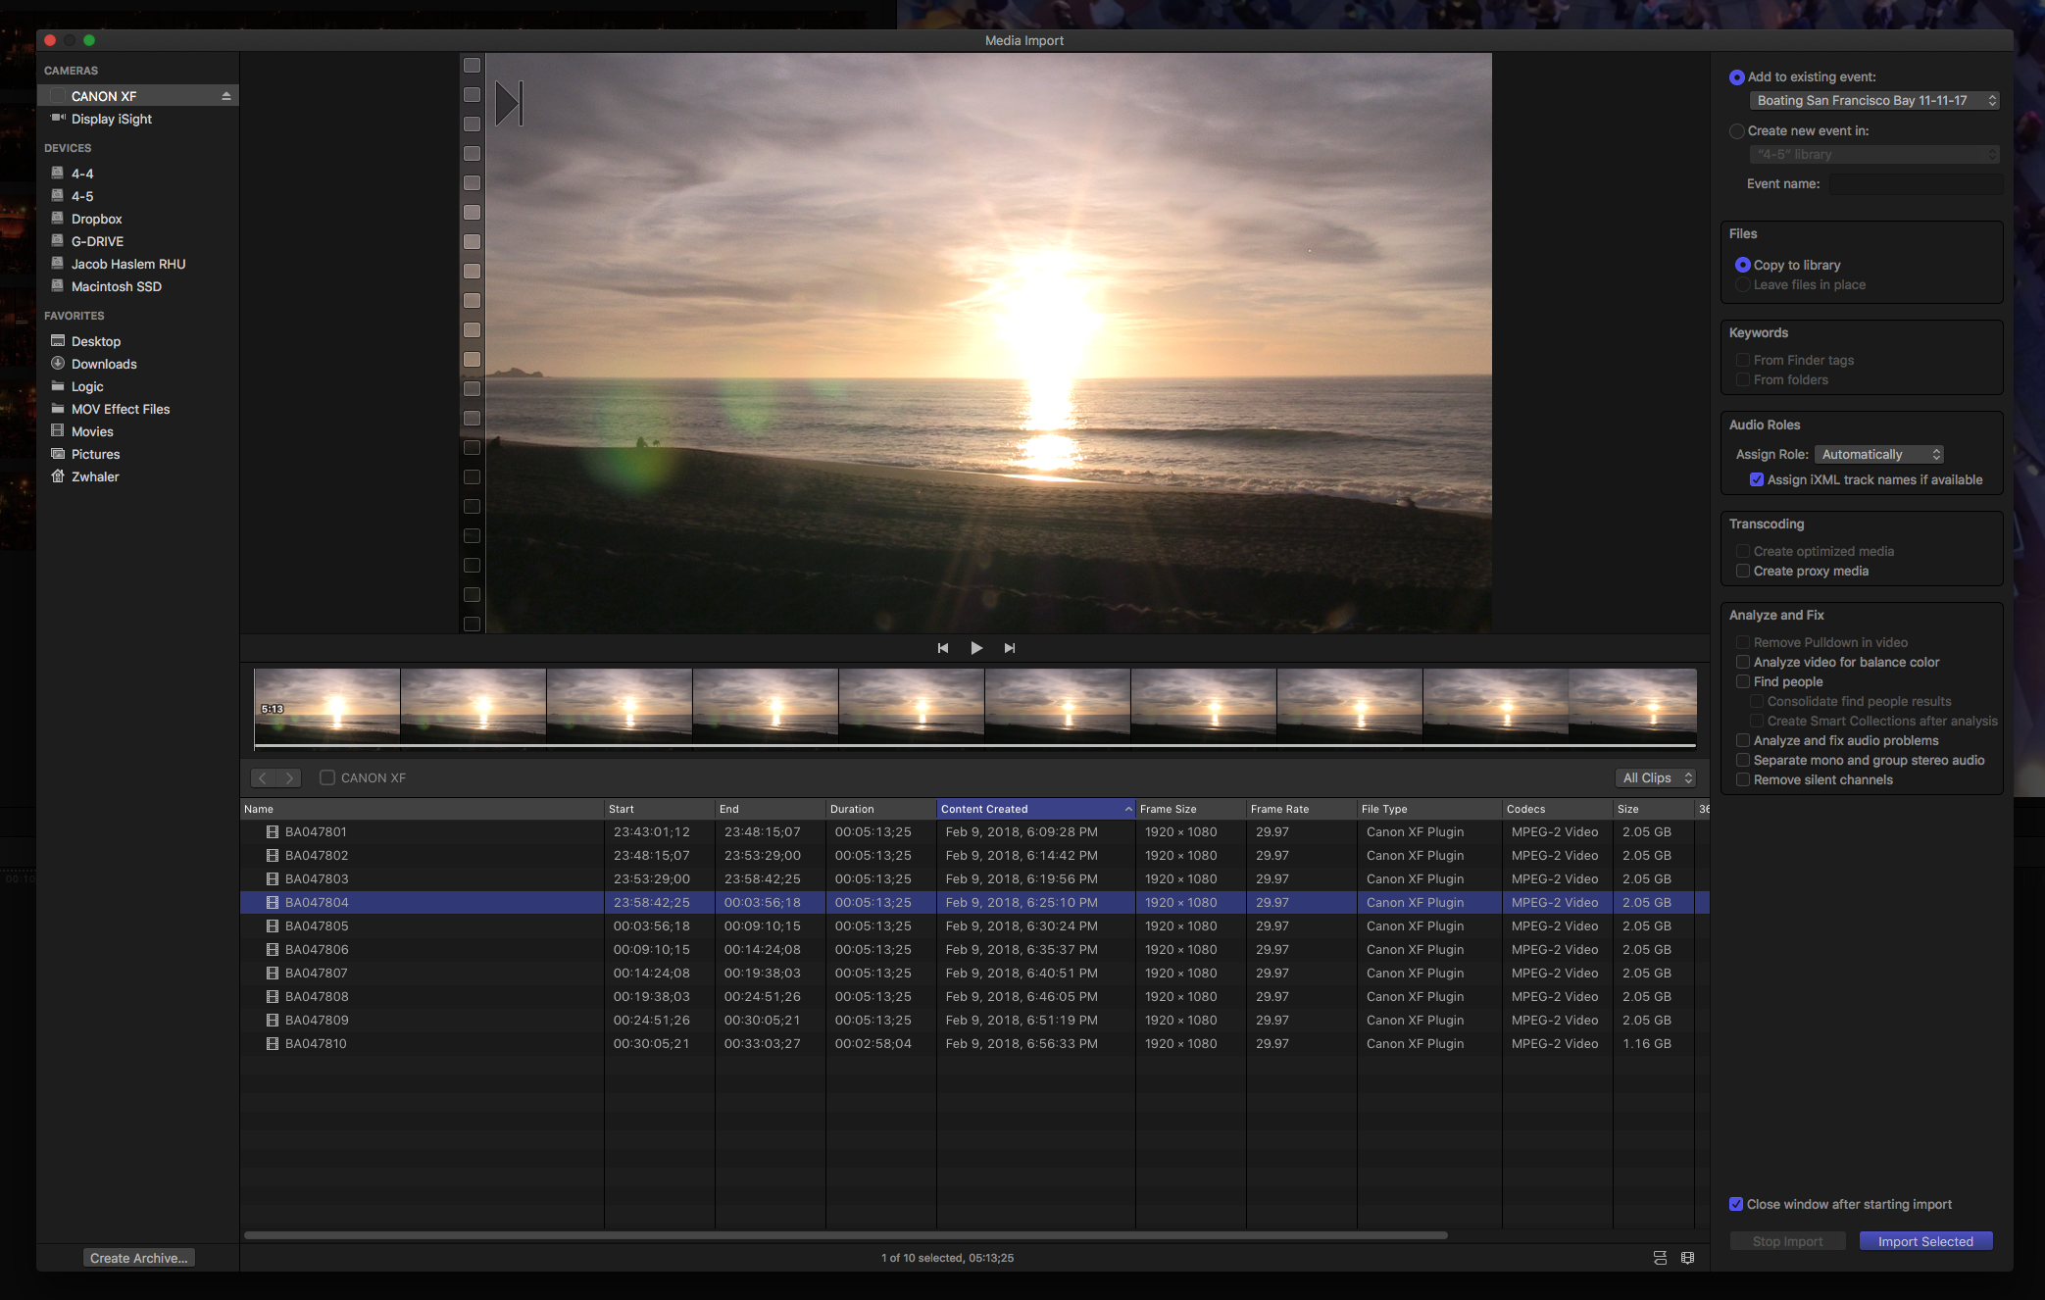Click the Import Selected button
Screen dimensions: 2045x1300
point(1924,1241)
